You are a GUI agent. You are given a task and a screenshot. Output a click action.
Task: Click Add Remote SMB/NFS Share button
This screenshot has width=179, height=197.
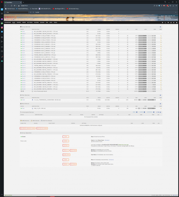coord(28,128)
